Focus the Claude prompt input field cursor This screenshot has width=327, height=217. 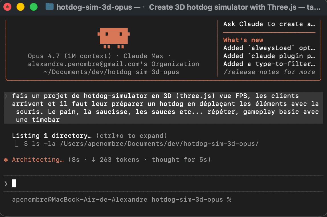pos(14,184)
